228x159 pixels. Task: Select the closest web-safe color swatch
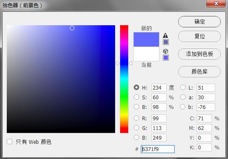point(166,58)
